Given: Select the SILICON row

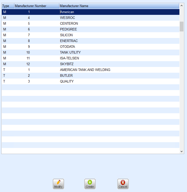Looking at the screenshot, I should [x=91, y=35].
